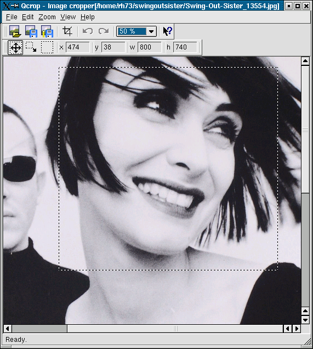Undo the last action

point(88,31)
